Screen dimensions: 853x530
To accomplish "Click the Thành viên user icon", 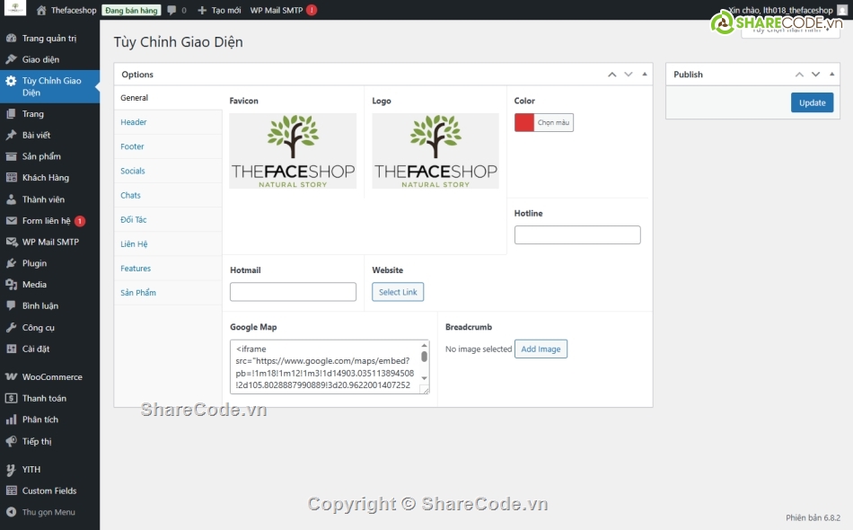I will point(11,199).
